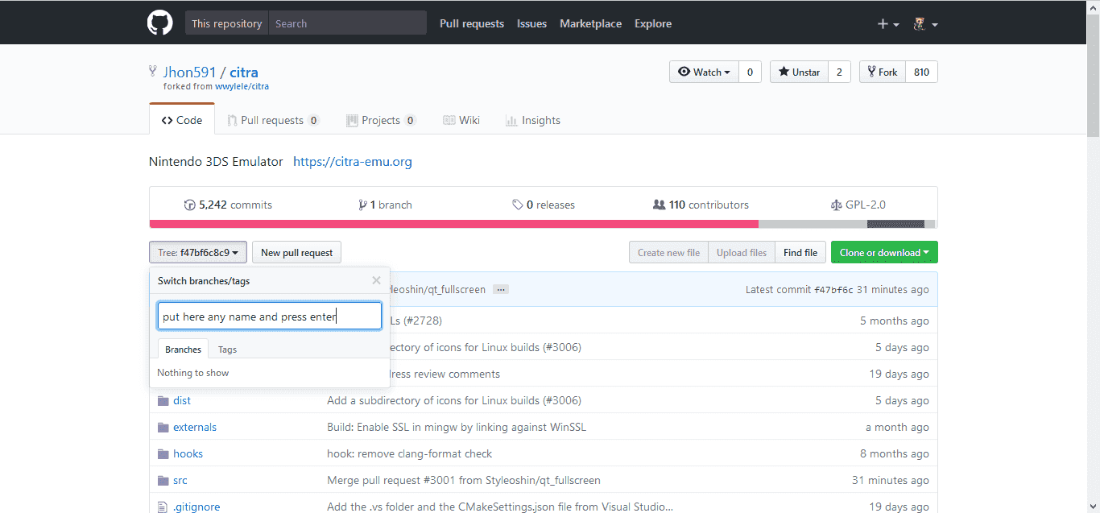Open the Wiki tab
The width and height of the screenshot is (1100, 513).
pyautogui.click(x=461, y=120)
